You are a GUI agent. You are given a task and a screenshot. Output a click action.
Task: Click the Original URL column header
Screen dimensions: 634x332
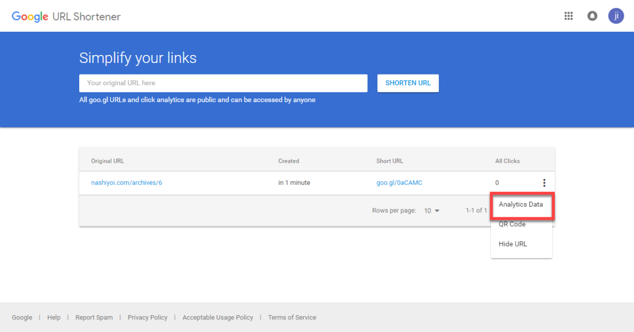[107, 161]
